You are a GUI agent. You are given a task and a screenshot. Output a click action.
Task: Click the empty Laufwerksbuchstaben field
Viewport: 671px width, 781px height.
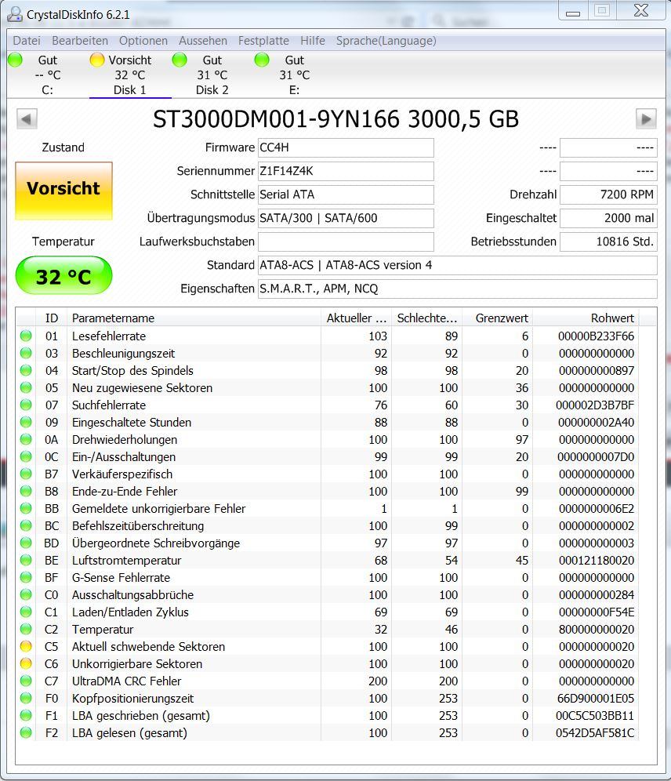point(346,242)
